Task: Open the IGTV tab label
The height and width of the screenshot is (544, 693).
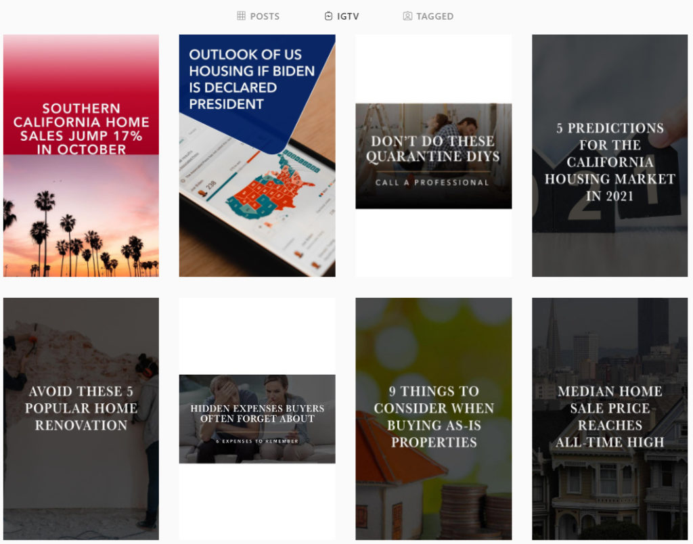Action: click(x=348, y=16)
